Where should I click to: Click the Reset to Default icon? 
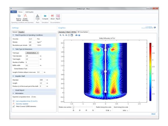tap(19, 16)
